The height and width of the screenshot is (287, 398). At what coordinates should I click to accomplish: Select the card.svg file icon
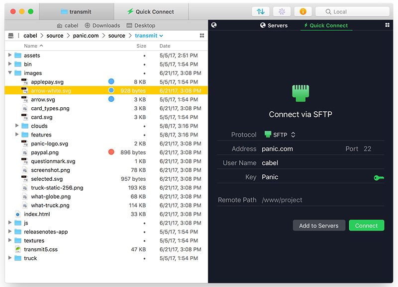pos(24,117)
